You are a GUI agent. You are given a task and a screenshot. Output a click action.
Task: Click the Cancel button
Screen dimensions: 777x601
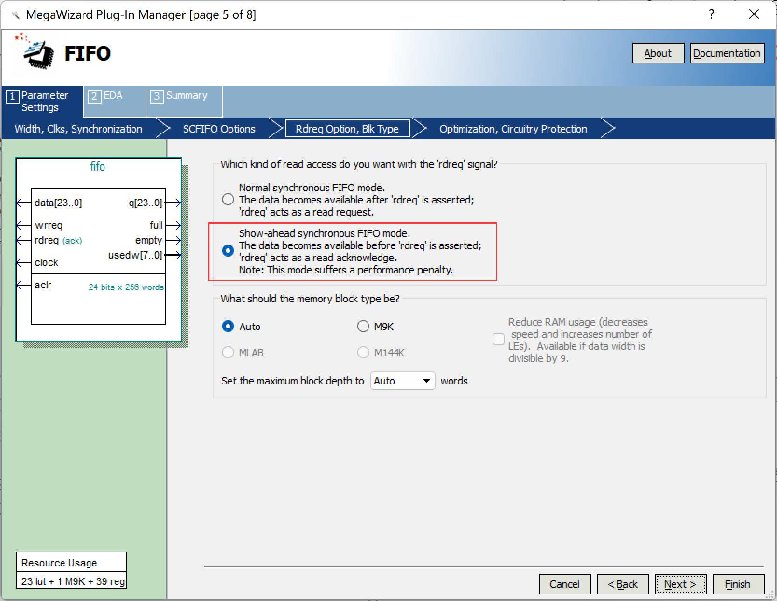click(x=565, y=584)
